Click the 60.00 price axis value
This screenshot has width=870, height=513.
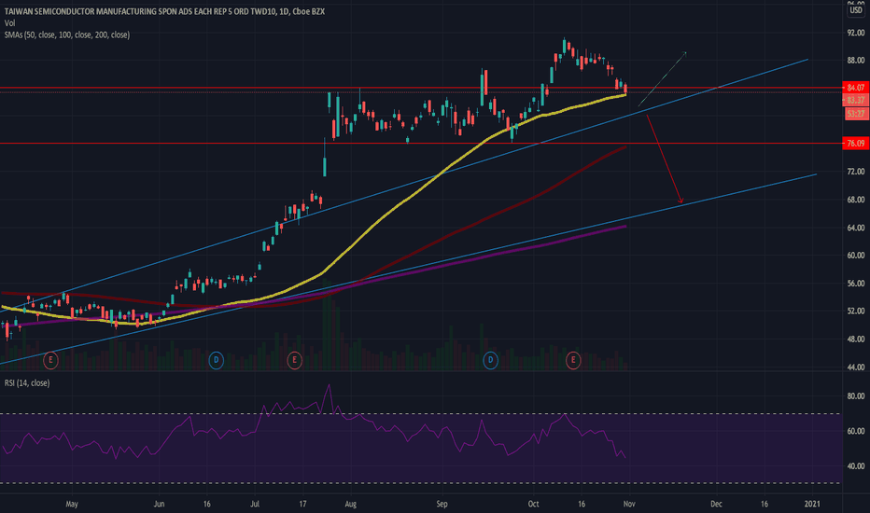(856, 256)
